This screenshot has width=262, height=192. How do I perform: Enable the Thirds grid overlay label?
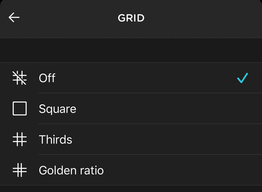pyautogui.click(x=55, y=139)
